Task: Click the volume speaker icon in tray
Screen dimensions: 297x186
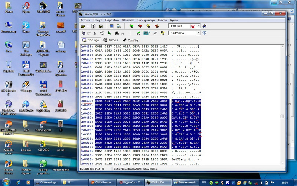Action: pos(261,183)
